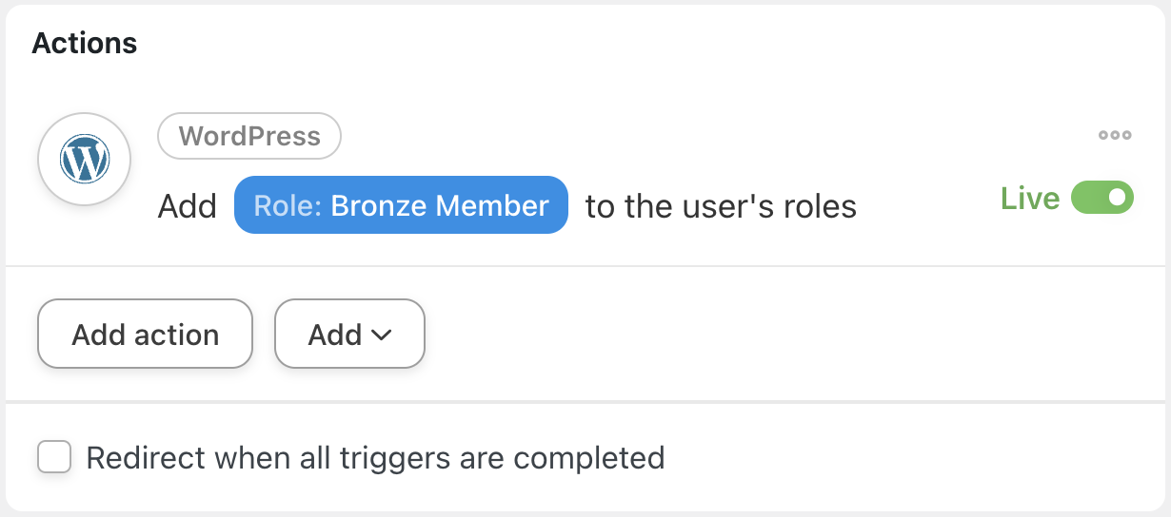The image size is (1171, 517).
Task: Click the Actions section heading
Action: tap(85, 43)
